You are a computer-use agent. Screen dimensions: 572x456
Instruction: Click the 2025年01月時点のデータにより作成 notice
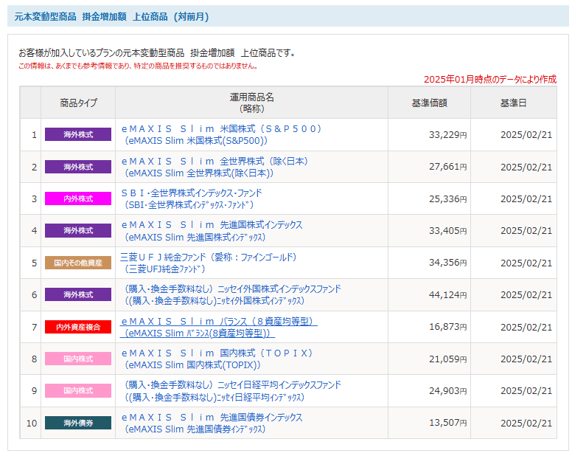point(490,79)
